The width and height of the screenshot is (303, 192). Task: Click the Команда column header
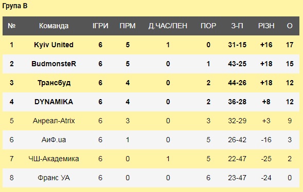[x=54, y=26]
